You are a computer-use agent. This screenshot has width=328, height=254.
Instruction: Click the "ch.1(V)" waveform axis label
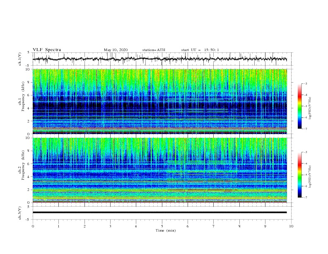[20, 59]
